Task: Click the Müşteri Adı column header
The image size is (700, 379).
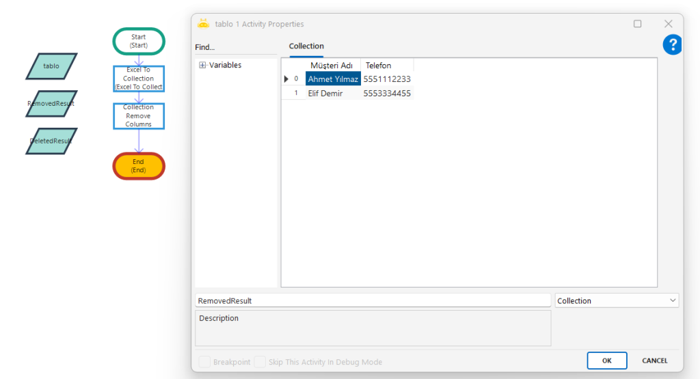Action: 332,66
